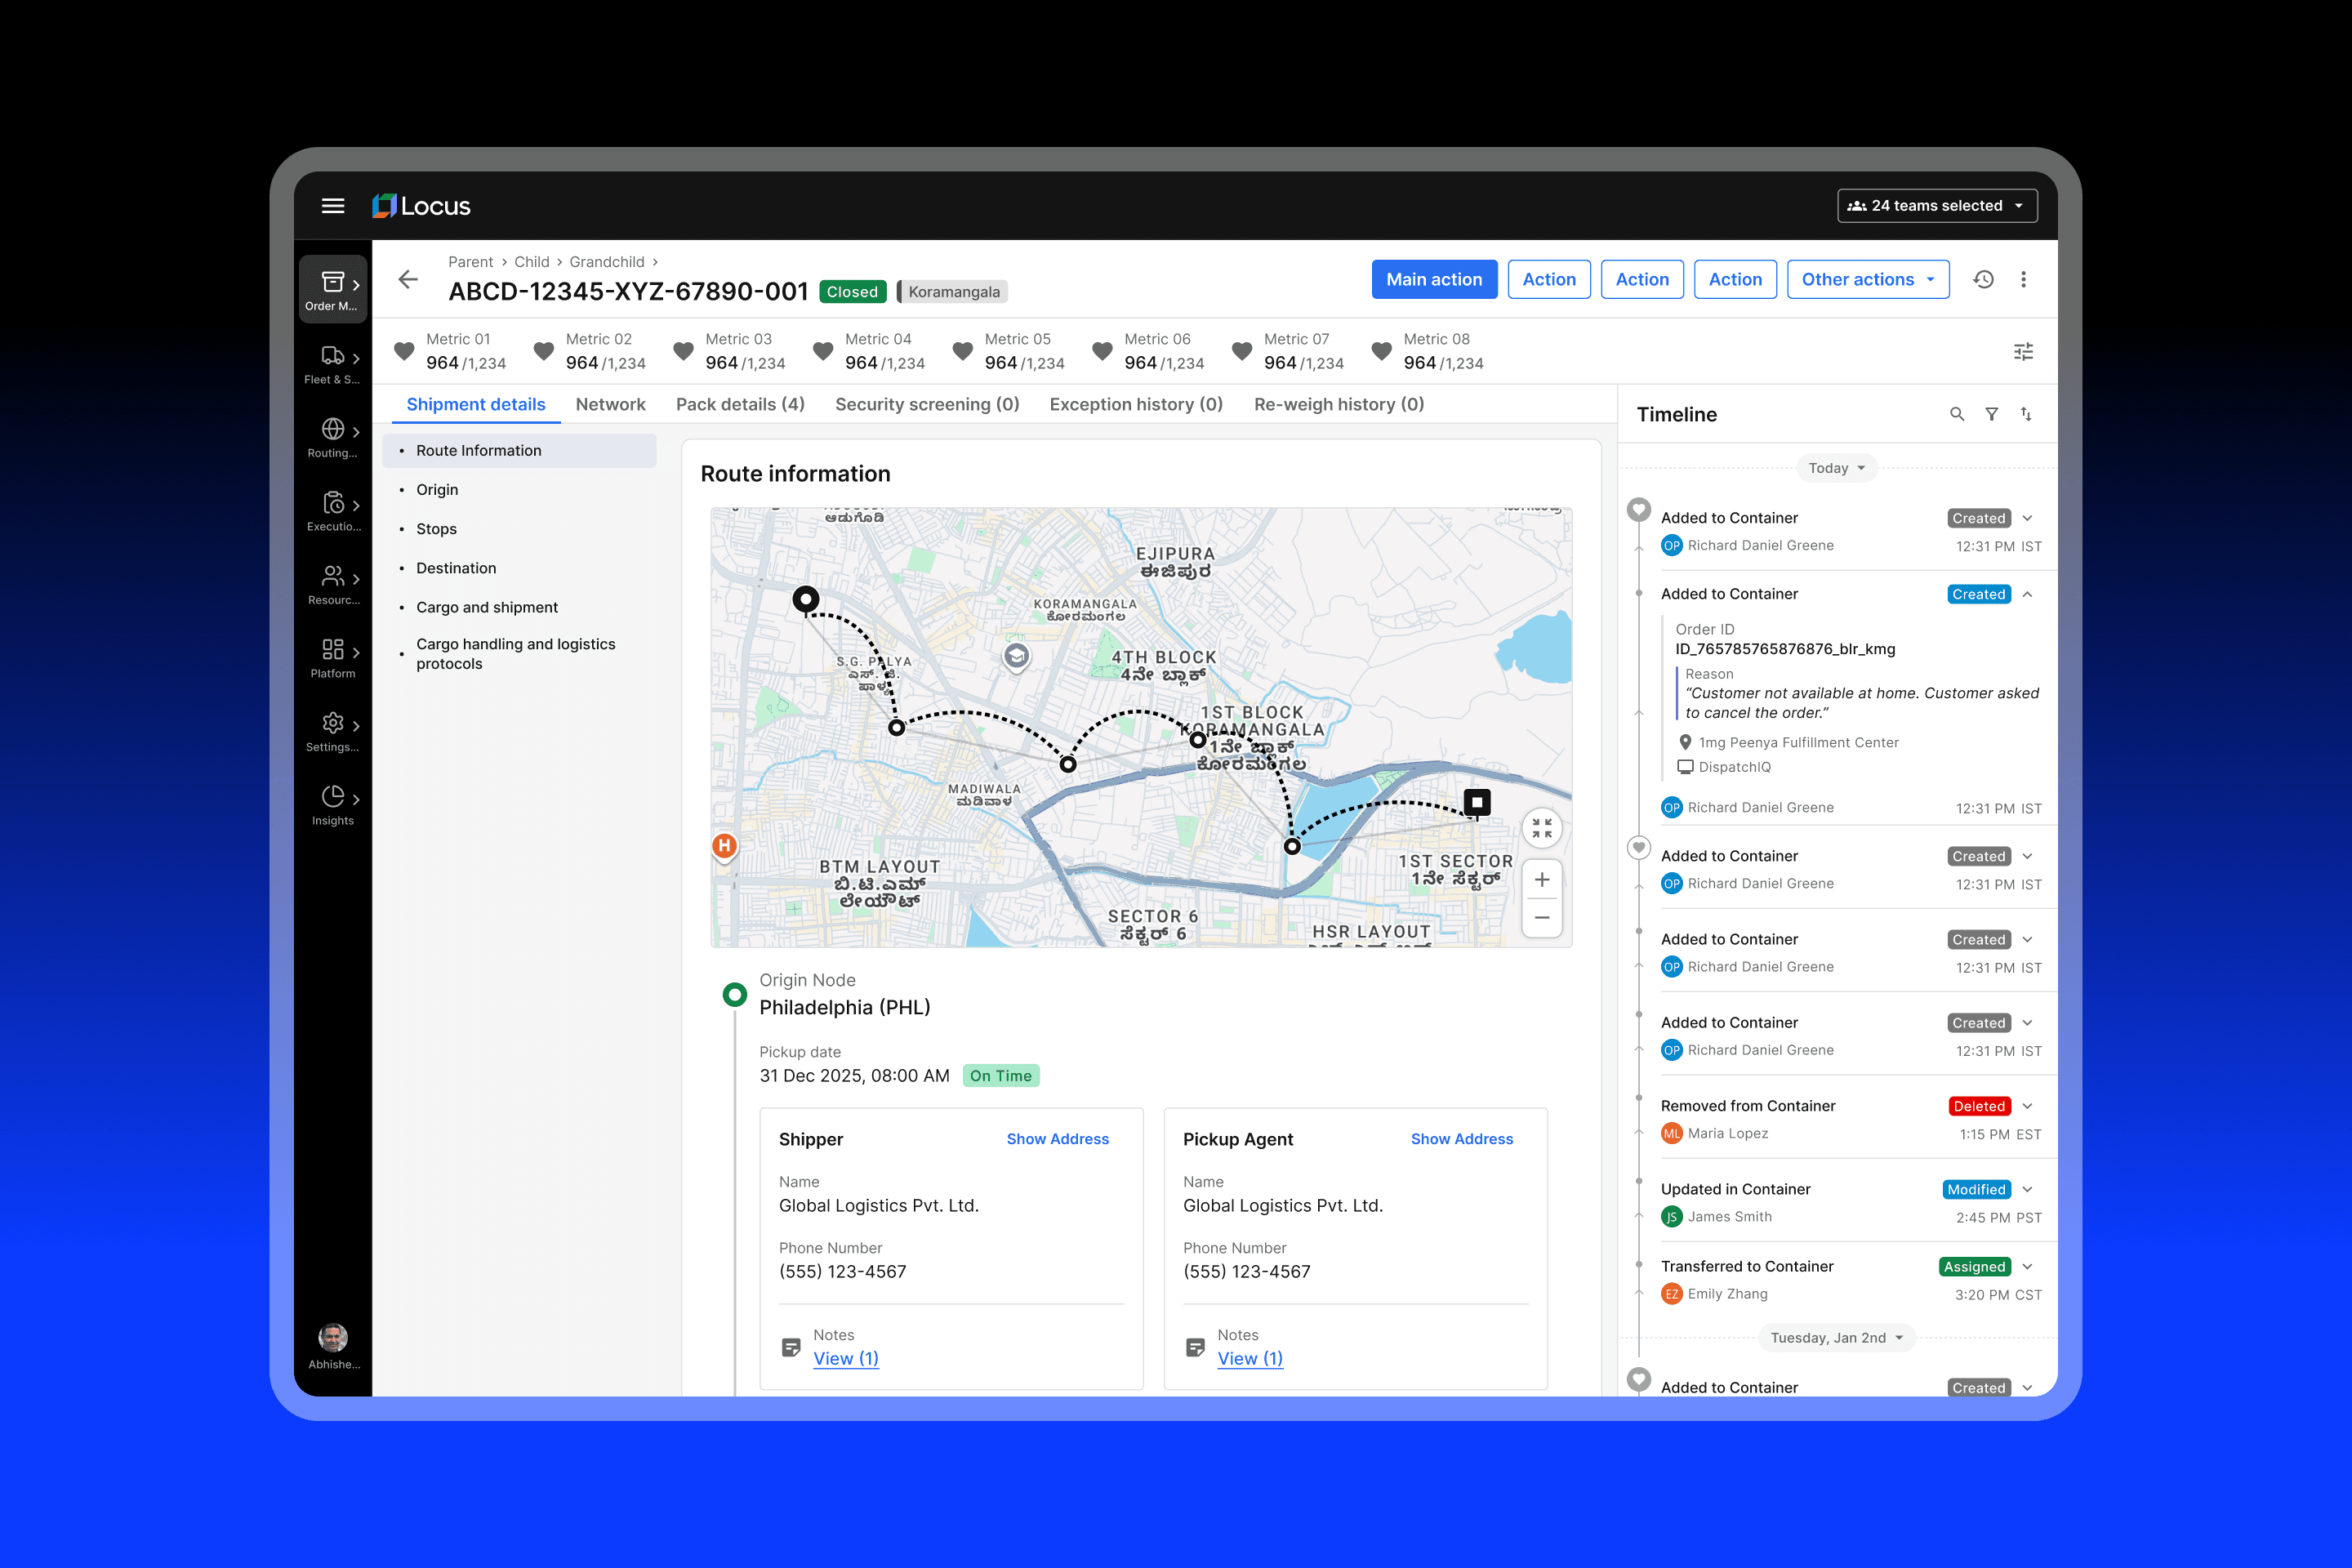Click Show Address on the Shipper card
The height and width of the screenshot is (1568, 2352).
1057,1139
